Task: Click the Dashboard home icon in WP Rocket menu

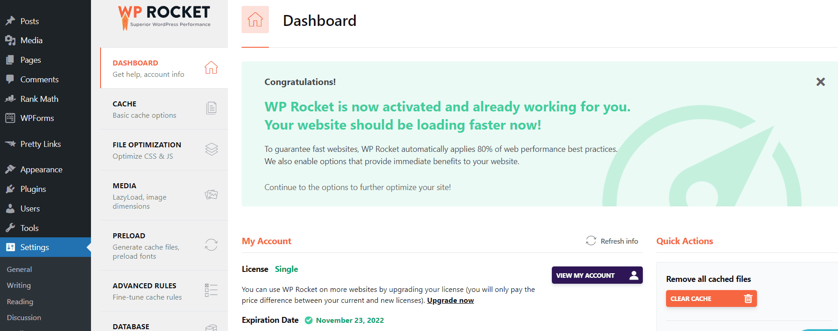Action: click(x=211, y=67)
